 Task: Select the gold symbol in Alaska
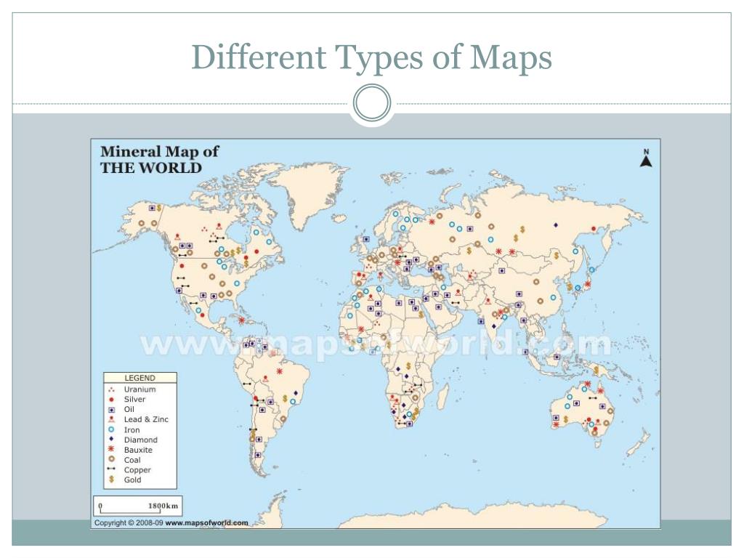coord(159,208)
